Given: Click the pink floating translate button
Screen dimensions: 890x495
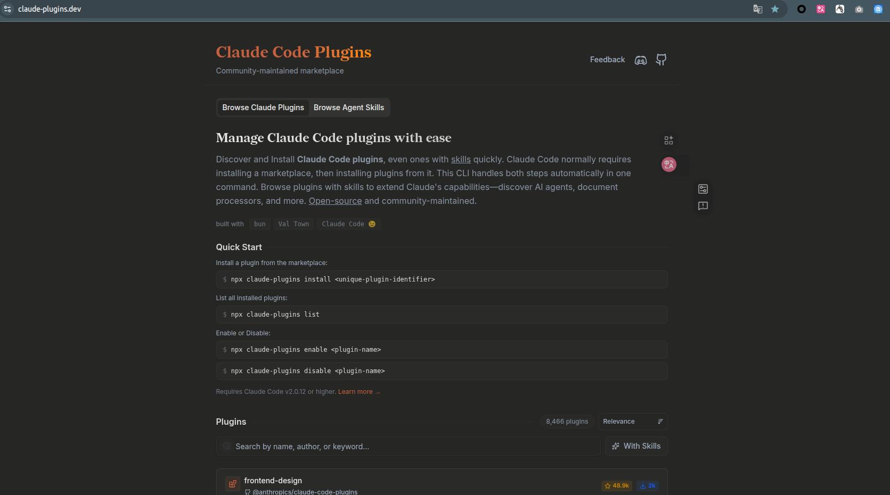Looking at the screenshot, I should tap(668, 164).
